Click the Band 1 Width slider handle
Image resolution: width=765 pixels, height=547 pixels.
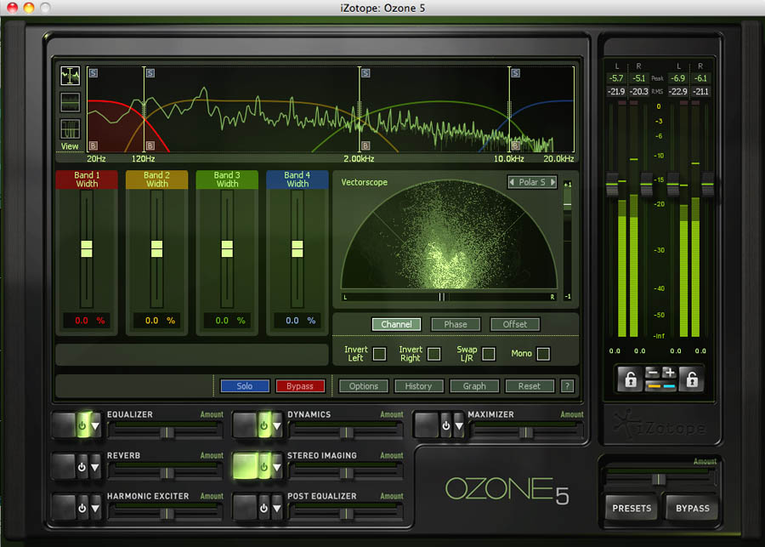click(x=86, y=248)
